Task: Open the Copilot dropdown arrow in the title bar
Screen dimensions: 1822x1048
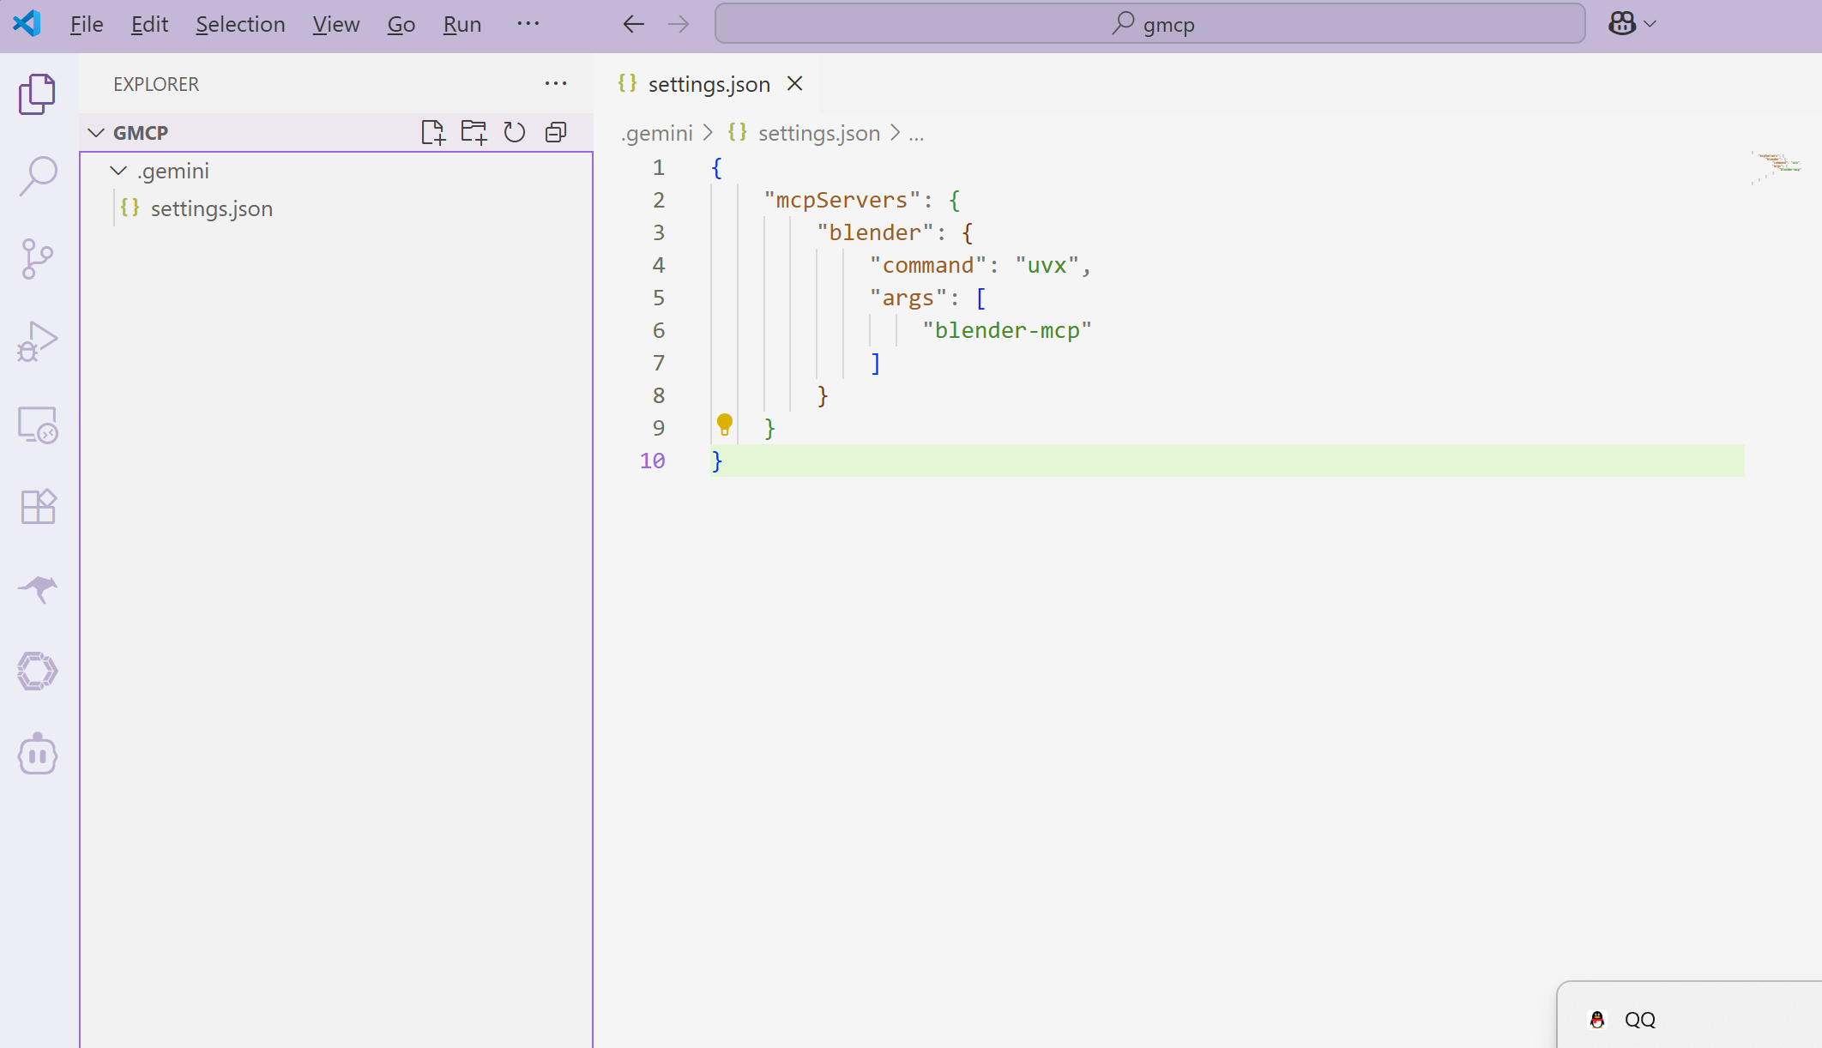Action: coord(1650,24)
